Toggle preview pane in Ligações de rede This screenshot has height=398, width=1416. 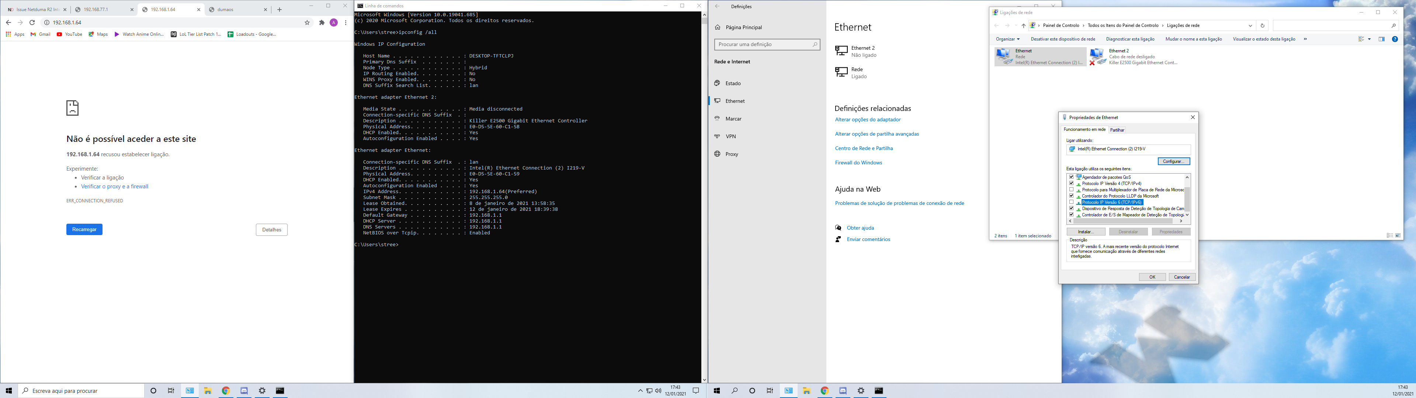1381,39
